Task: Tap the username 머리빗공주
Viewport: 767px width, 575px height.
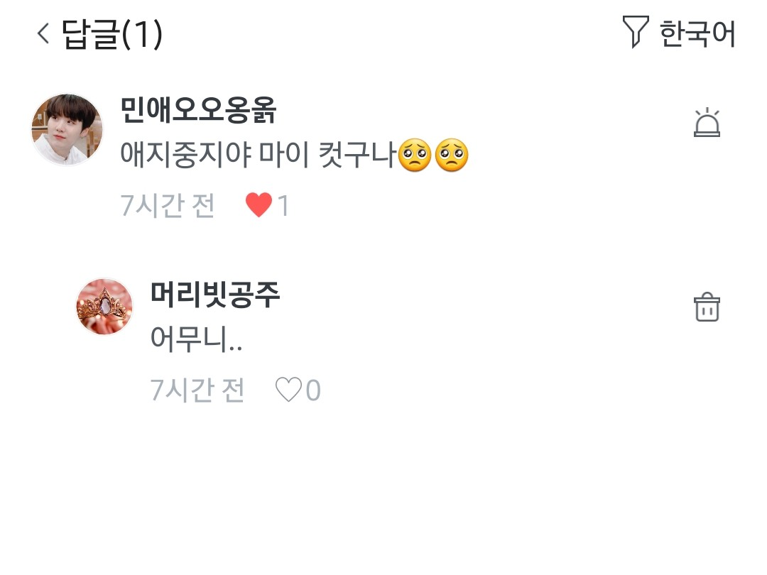Action: coord(214,295)
